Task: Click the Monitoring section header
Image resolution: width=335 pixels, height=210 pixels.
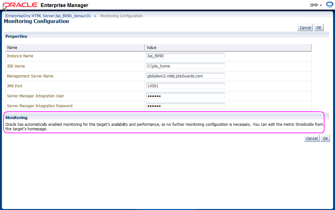Action: point(16,117)
